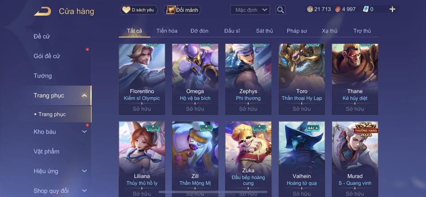
Task: Open Tướng in the sidebar
Action: 43,76
